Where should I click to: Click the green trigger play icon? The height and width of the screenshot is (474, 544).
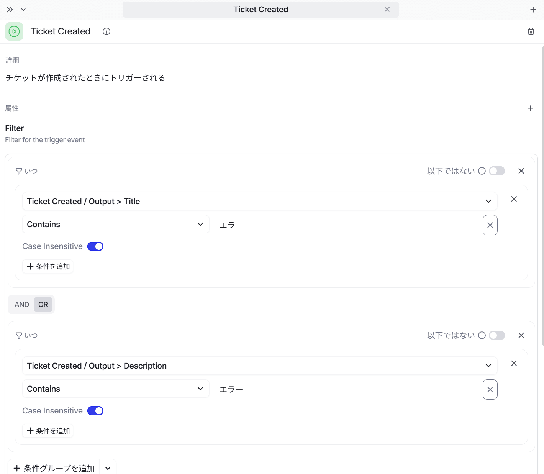(x=14, y=31)
